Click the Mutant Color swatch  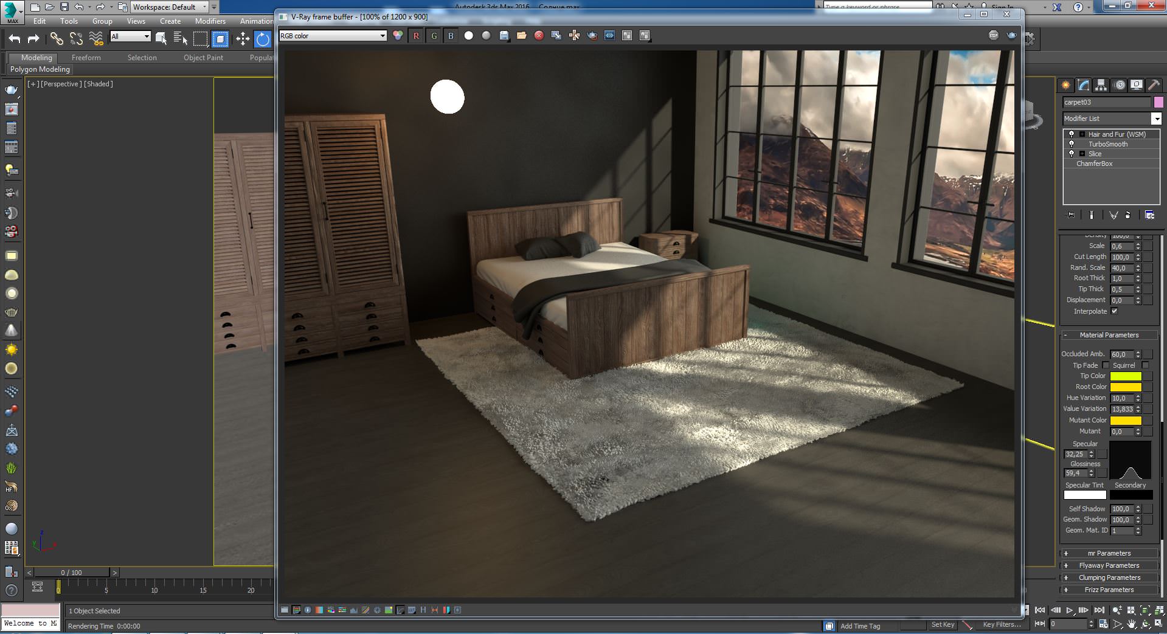pos(1126,421)
